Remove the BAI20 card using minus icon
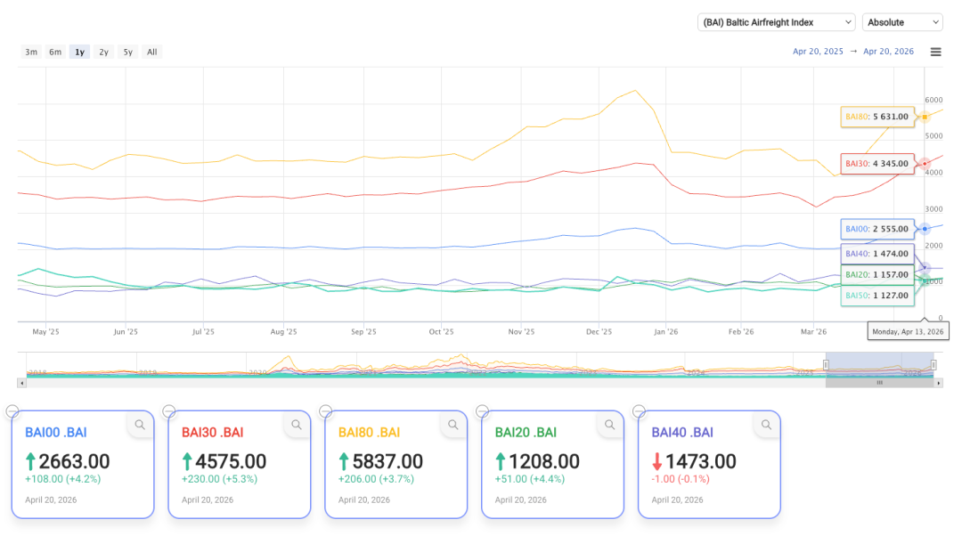This screenshot has width=962, height=536. (483, 411)
